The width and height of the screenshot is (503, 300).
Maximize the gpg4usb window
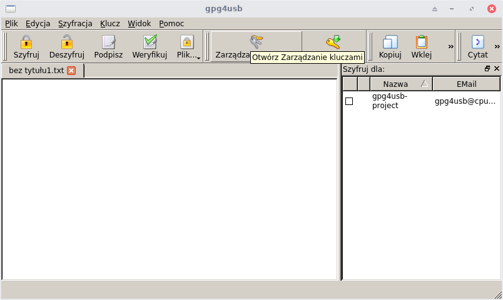coord(472,9)
